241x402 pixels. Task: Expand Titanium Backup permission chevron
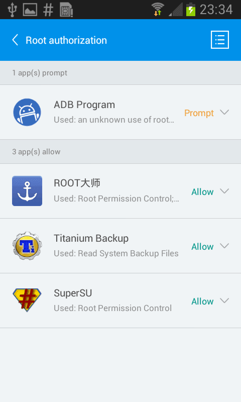tap(224, 246)
